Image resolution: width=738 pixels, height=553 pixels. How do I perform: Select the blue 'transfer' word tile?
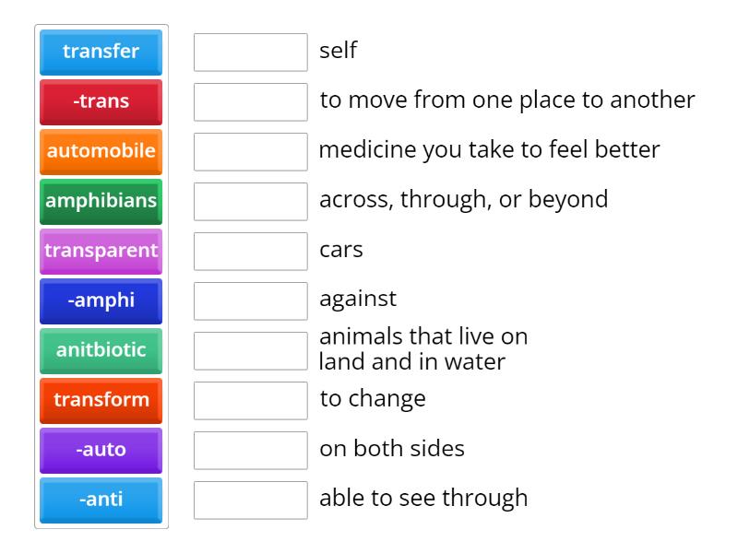coord(101,53)
